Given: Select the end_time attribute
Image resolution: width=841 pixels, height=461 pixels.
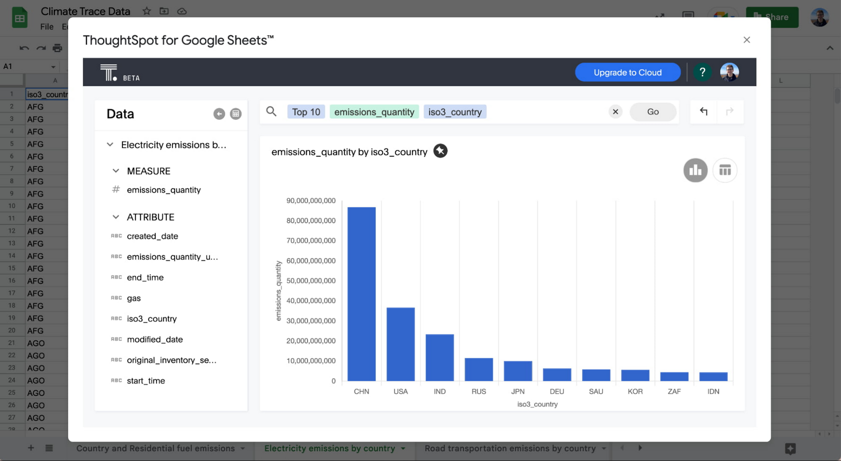Looking at the screenshot, I should click(145, 277).
